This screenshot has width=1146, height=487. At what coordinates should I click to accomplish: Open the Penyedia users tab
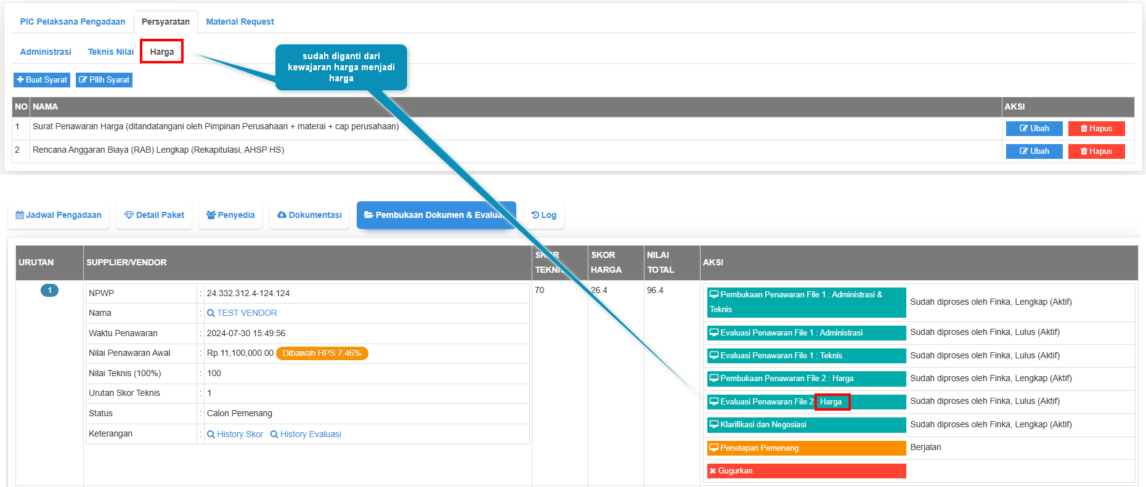tap(230, 215)
